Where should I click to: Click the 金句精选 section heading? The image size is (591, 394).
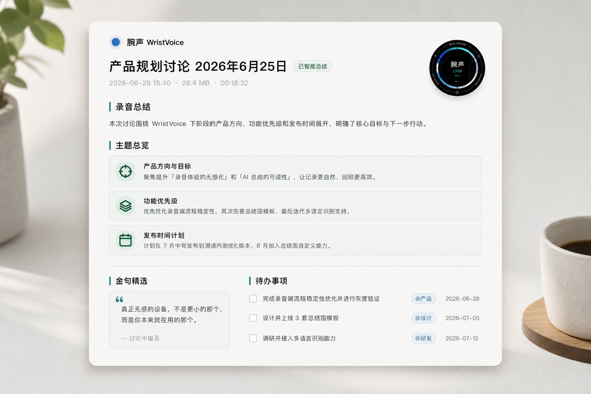pos(132,281)
